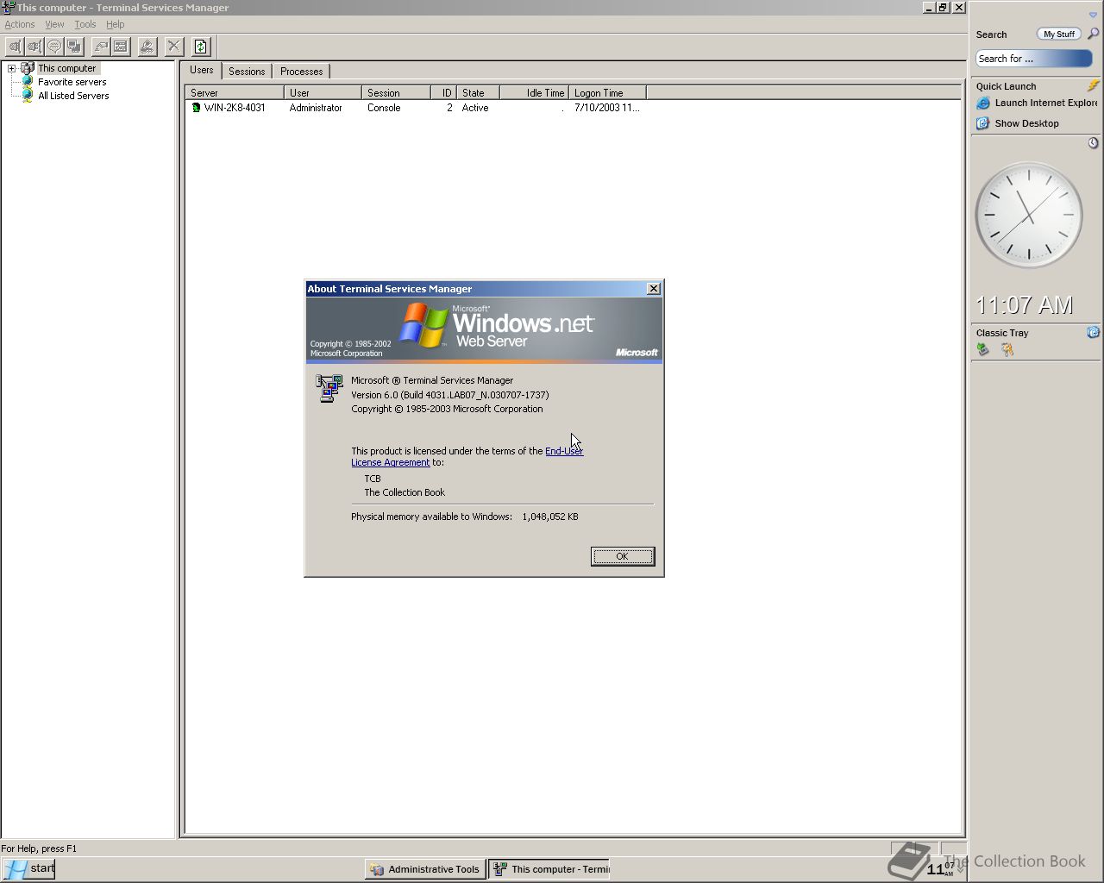This screenshot has width=1104, height=883.
Task: Click the Send Message speech-bubble icon
Action: coord(54,47)
